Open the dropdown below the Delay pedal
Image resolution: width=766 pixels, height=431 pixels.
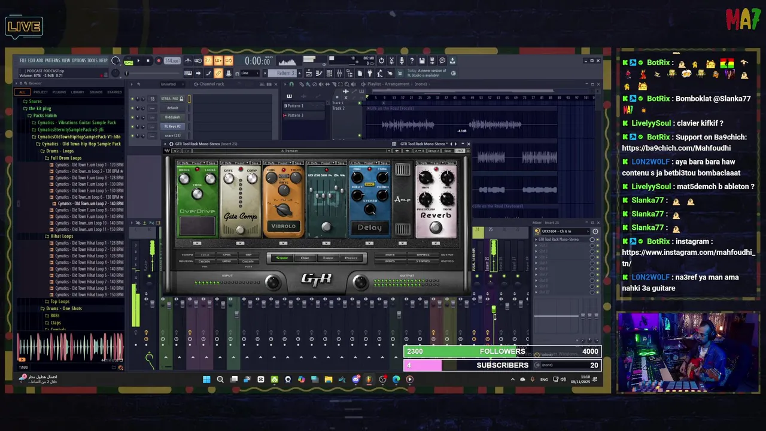tap(369, 243)
